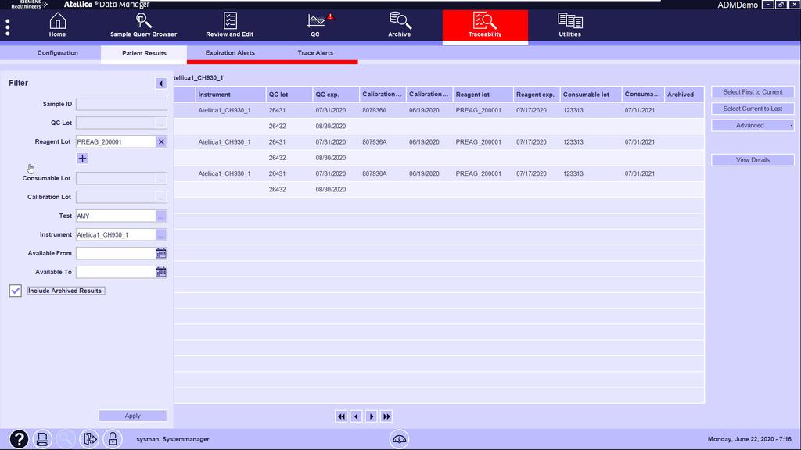Uncheck Include Archived Results checkbox
Viewport: 801px width, 450px height.
[x=16, y=291]
